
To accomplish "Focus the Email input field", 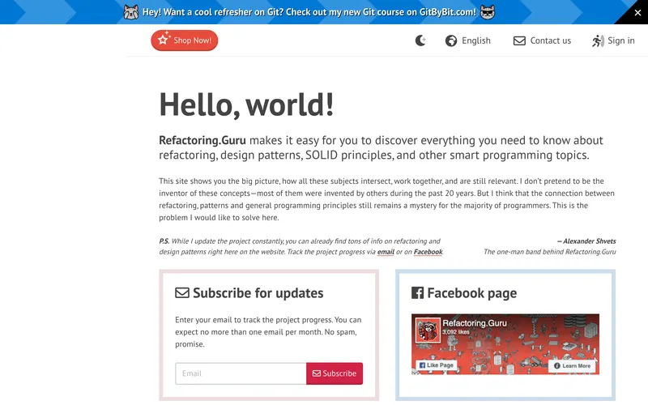I will coord(241,373).
